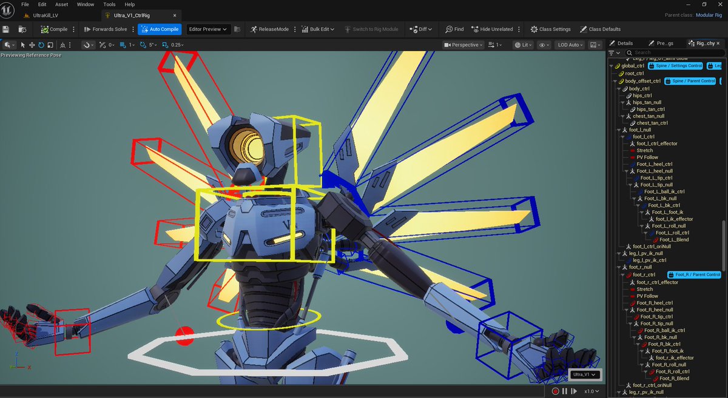This screenshot has width=728, height=398.
Task: Open the Lit view mode dropdown
Action: pyautogui.click(x=523, y=45)
